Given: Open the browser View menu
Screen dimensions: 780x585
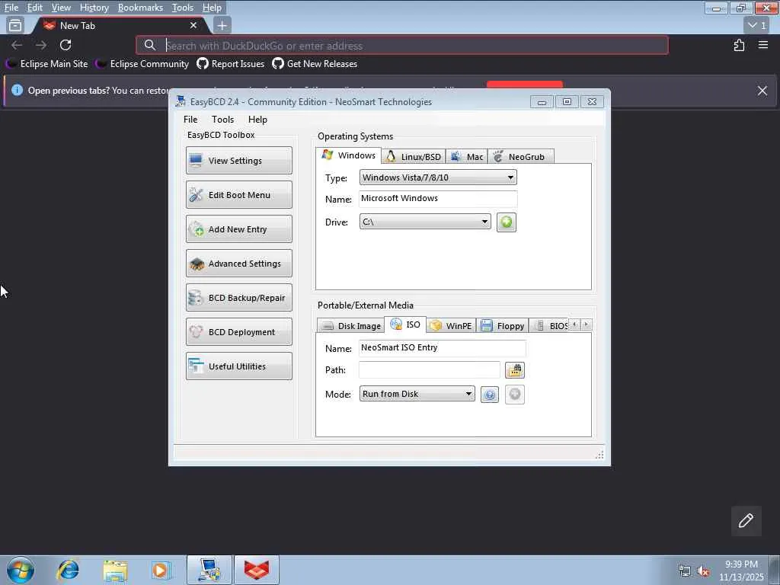Looking at the screenshot, I should coord(61,8).
